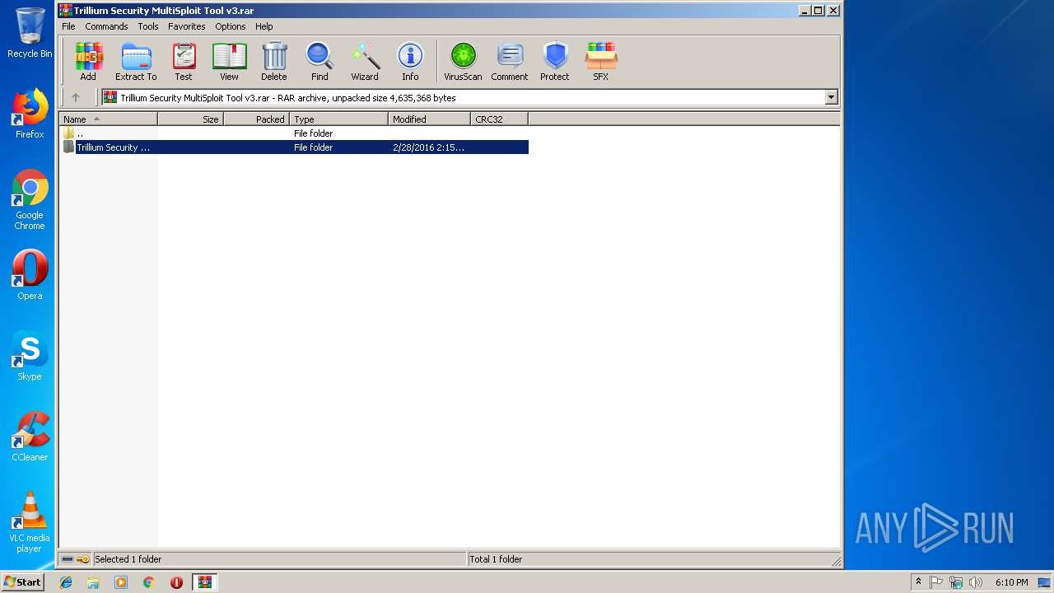The width and height of the screenshot is (1054, 593).
Task: Click the View toolbar icon
Action: [229, 62]
